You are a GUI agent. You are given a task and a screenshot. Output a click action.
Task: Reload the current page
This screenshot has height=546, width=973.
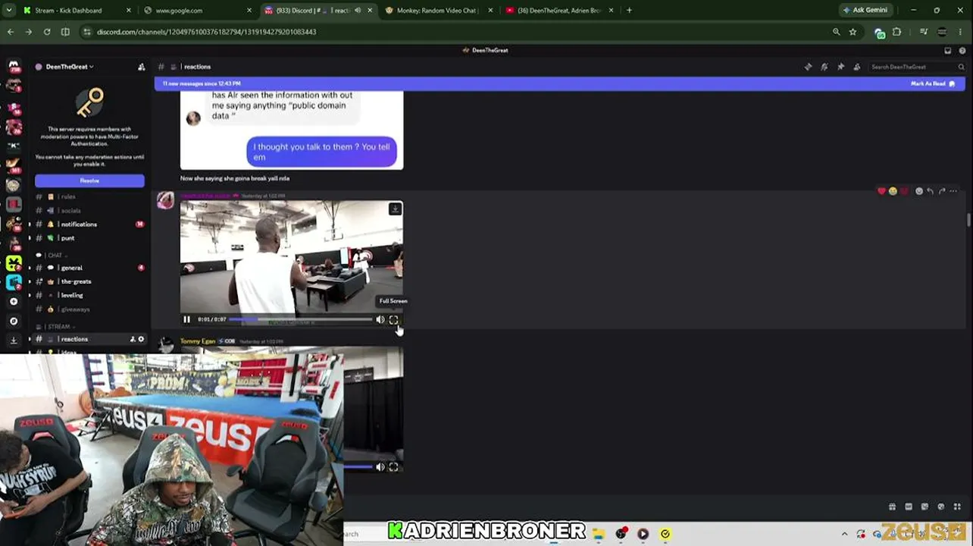[x=47, y=32]
